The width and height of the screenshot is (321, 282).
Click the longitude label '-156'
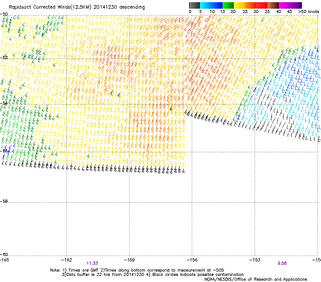tap(192, 260)
